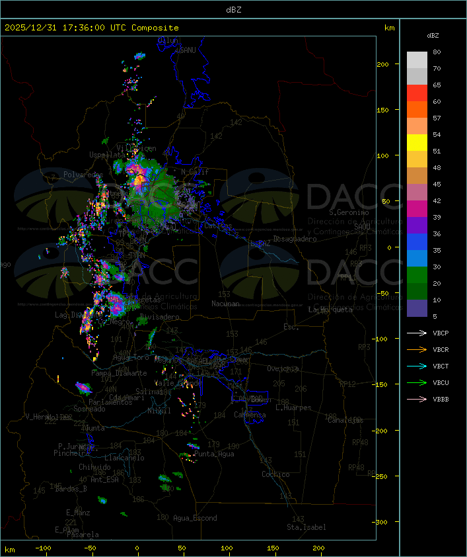Click the timestamp '2025/12/31 17:36:00 UTC Composite'
Screen dimensions: 467x557
click(x=92, y=28)
